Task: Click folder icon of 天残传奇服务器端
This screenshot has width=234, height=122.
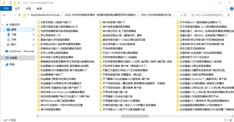Action: pyautogui.click(x=101, y=49)
